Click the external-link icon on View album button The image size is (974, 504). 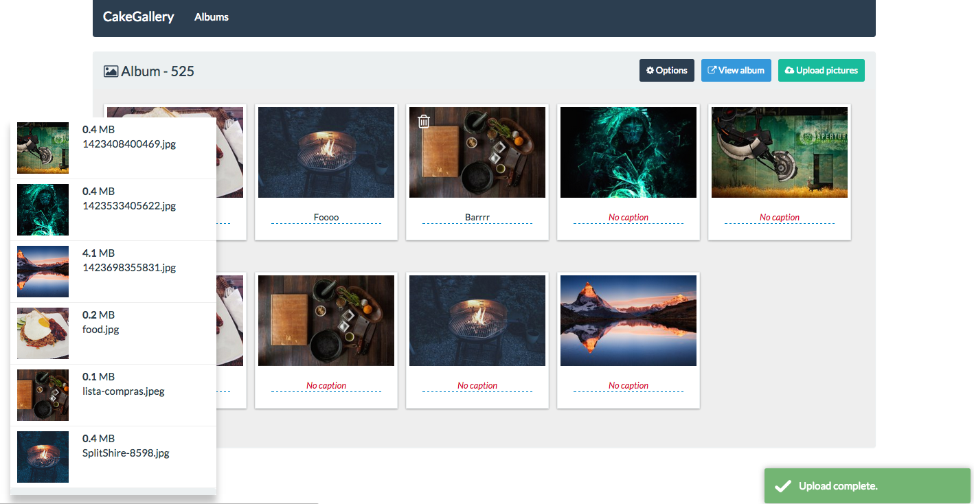pyautogui.click(x=712, y=70)
